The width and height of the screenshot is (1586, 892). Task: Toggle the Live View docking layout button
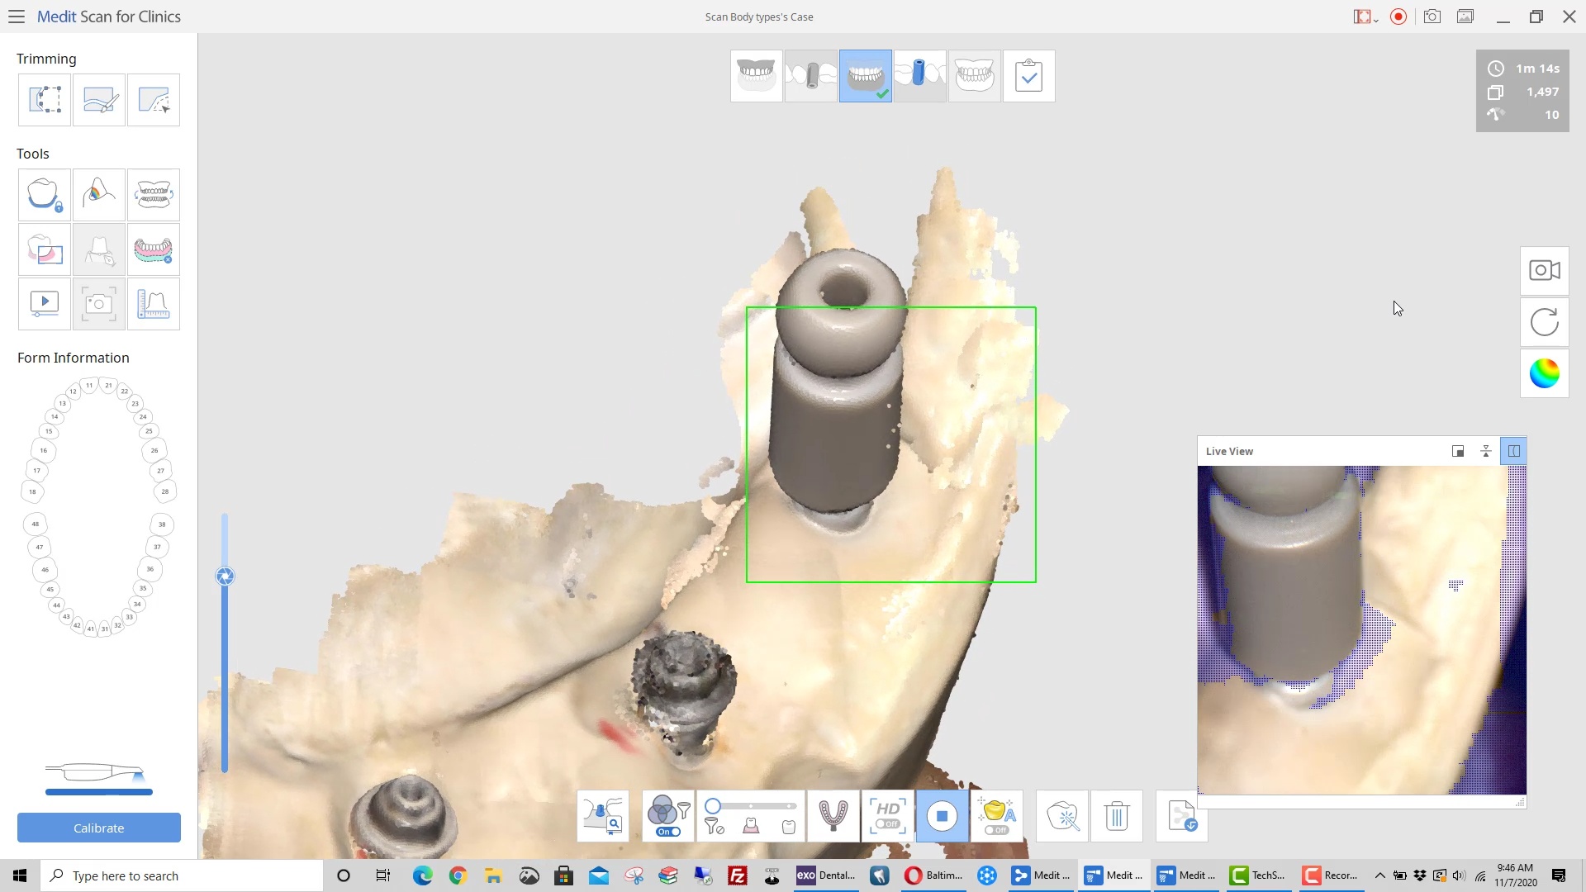coord(1514,451)
